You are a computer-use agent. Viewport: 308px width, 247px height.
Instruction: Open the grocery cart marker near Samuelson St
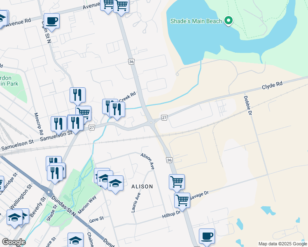(84, 113)
